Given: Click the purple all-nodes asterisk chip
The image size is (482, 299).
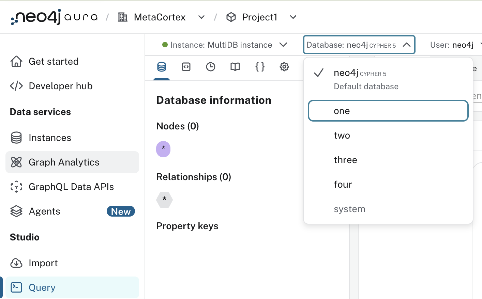Looking at the screenshot, I should tap(163, 149).
